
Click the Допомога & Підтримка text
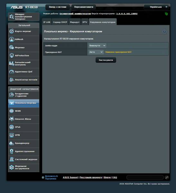(51, 177)
